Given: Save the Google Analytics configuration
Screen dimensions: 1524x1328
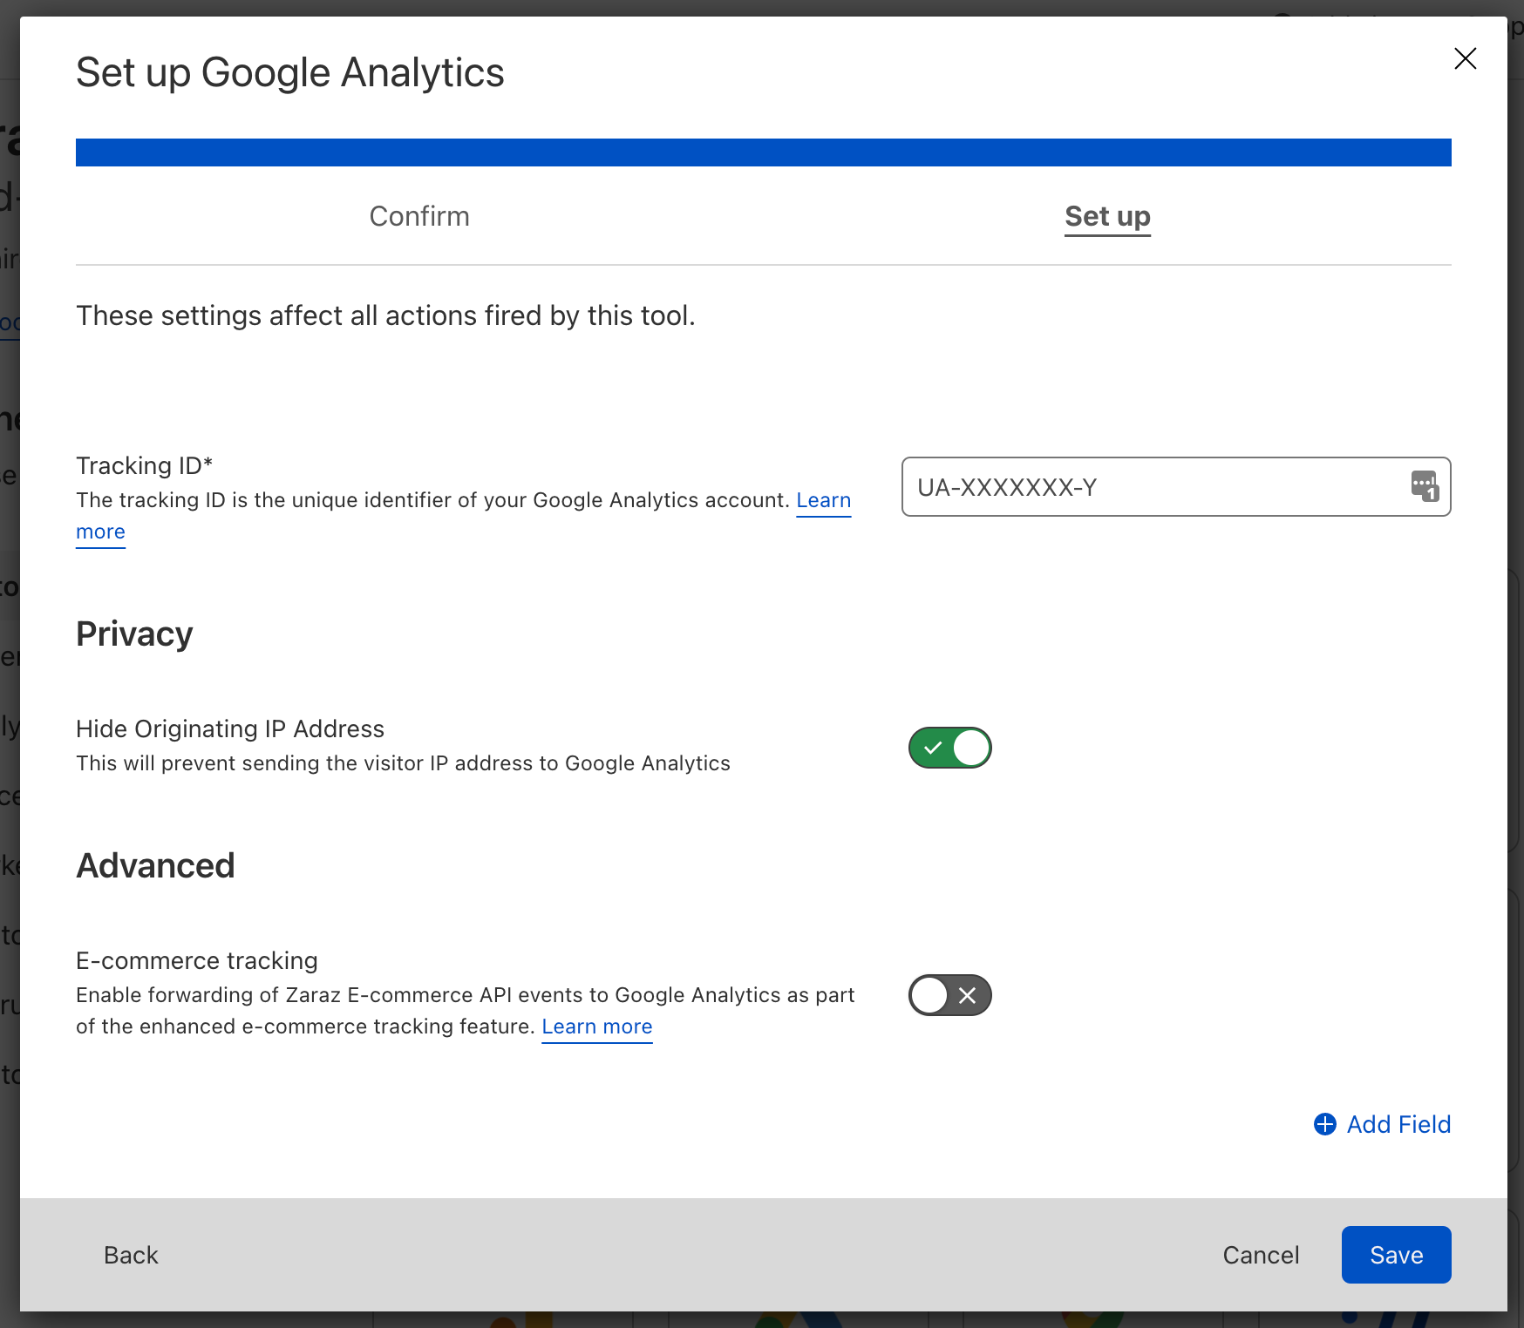Looking at the screenshot, I should coord(1396,1255).
